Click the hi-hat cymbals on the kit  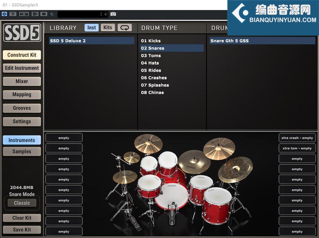[125, 176]
